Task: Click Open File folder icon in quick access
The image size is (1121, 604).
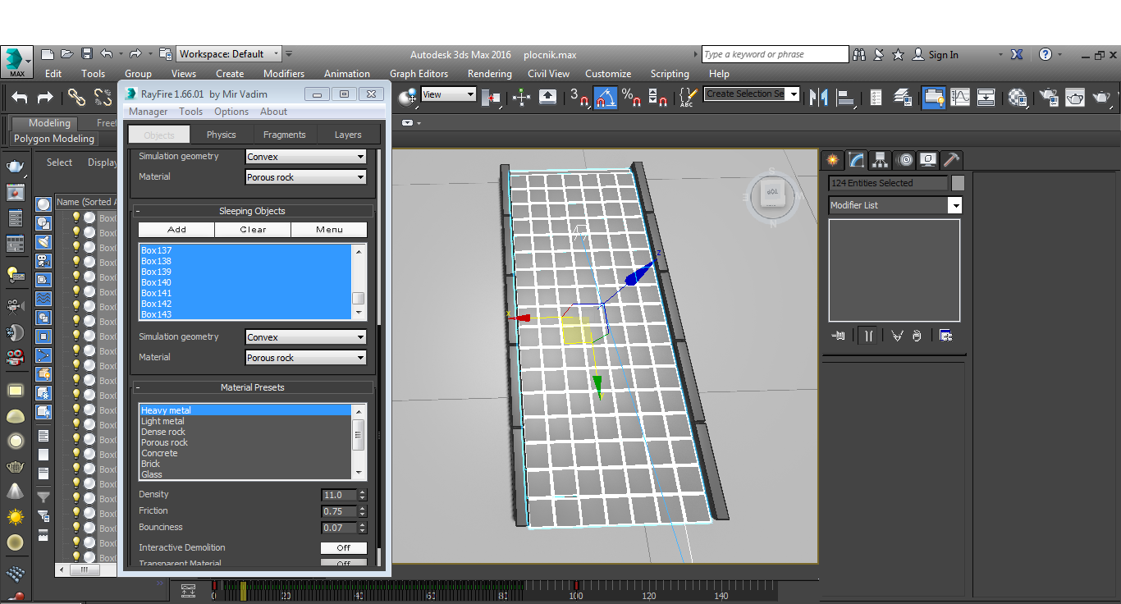Action: pos(66,54)
